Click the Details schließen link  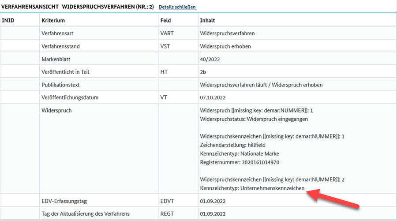click(177, 7)
